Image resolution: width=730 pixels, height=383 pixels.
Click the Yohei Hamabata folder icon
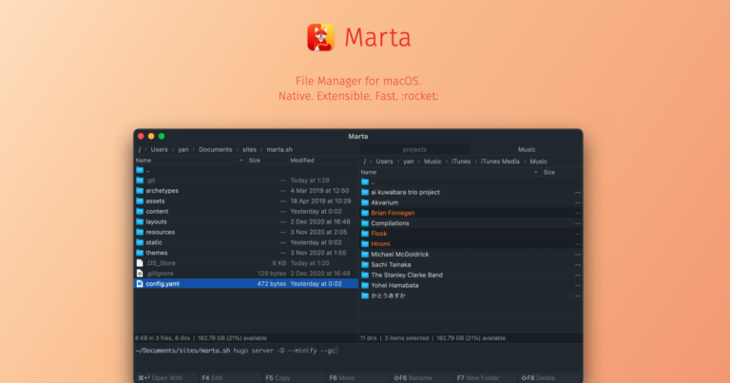(365, 285)
